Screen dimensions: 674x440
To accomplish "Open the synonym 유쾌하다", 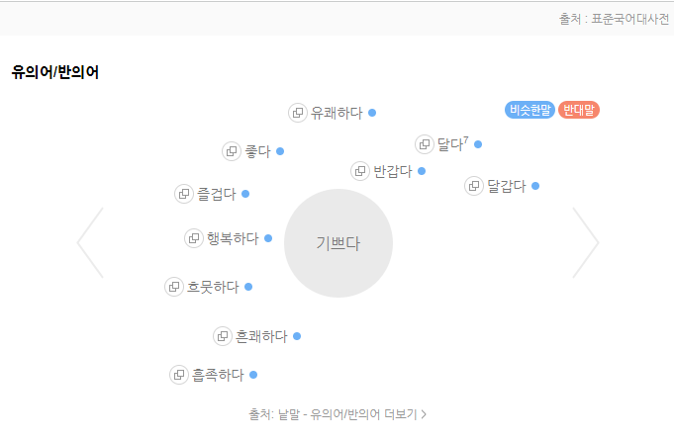I will 337,113.
